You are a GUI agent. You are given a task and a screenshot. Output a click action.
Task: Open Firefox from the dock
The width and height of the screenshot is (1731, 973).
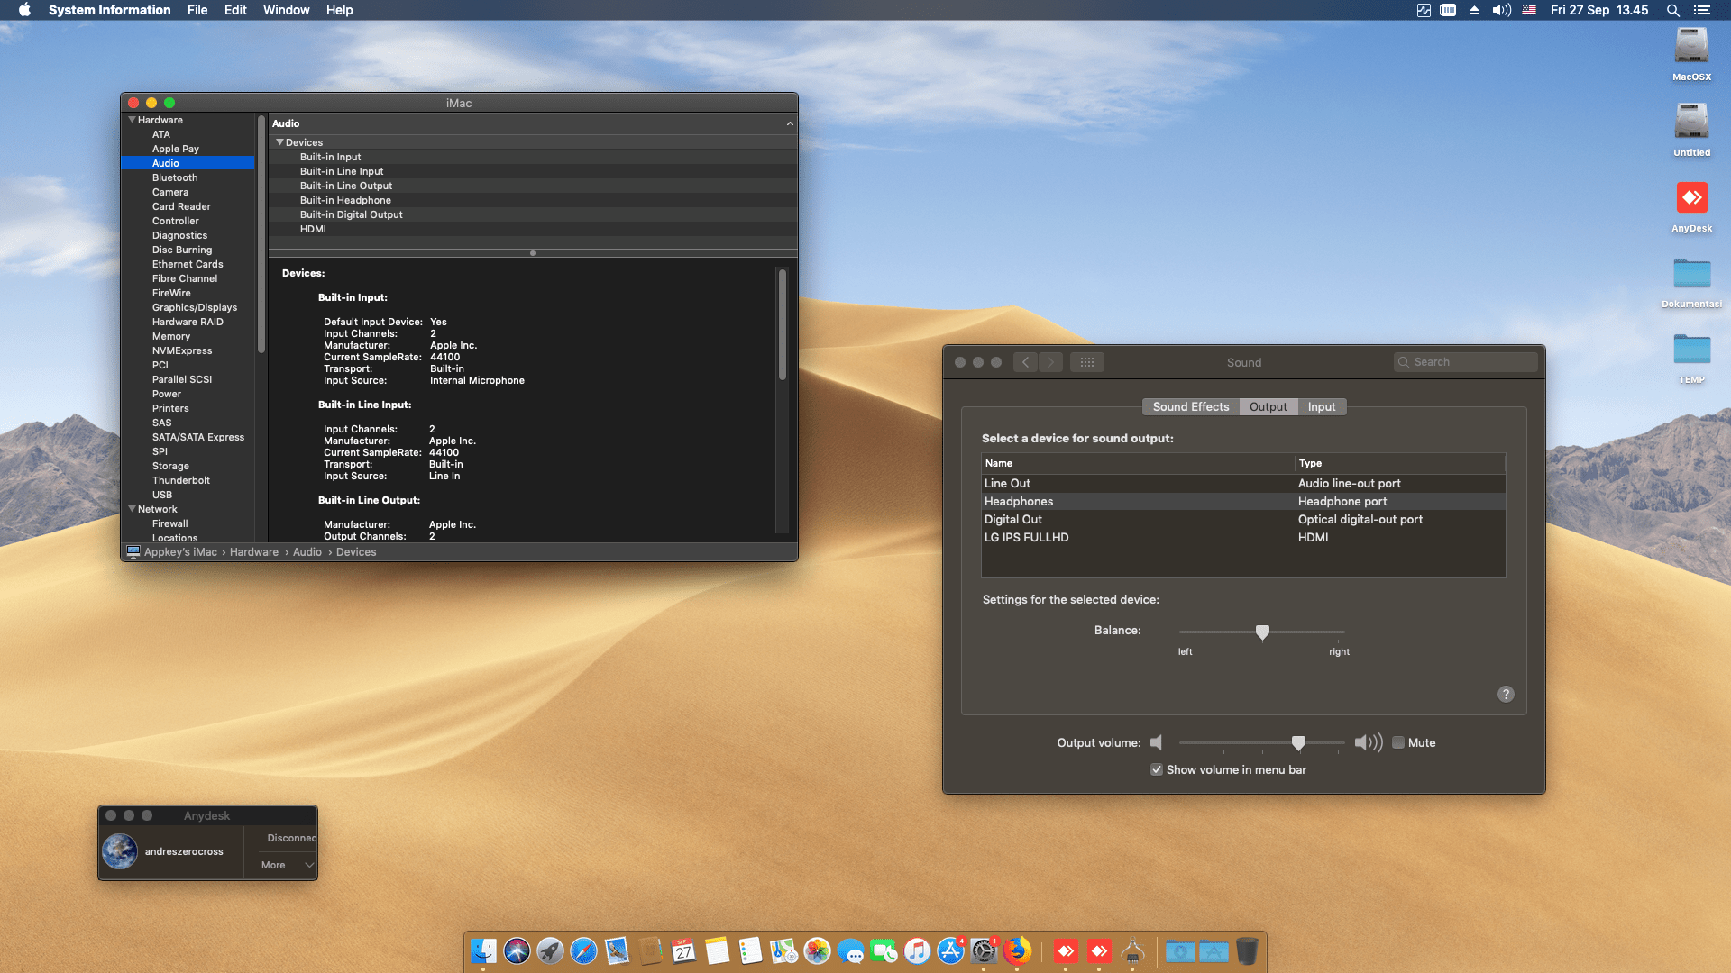point(1017,950)
